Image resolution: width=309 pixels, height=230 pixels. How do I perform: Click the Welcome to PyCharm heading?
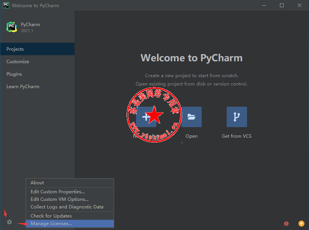tap(192, 58)
